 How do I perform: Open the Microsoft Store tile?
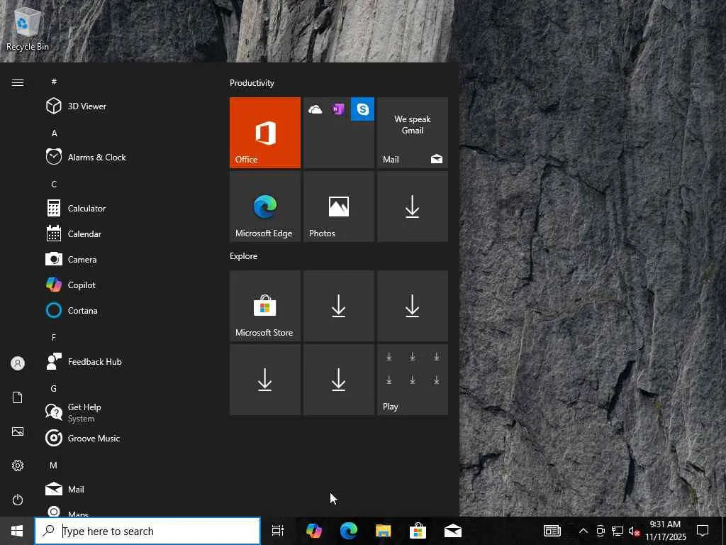click(x=265, y=306)
